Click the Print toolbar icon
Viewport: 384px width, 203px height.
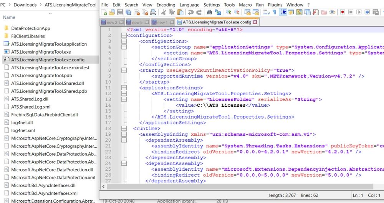(x=153, y=12)
